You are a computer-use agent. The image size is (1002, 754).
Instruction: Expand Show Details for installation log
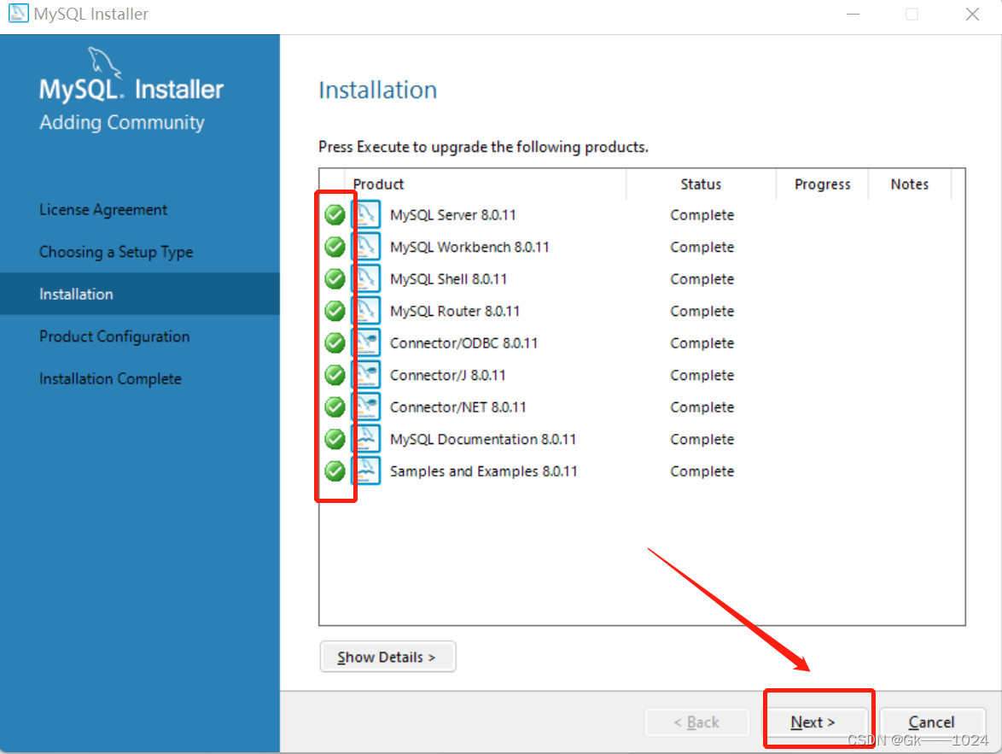[387, 657]
